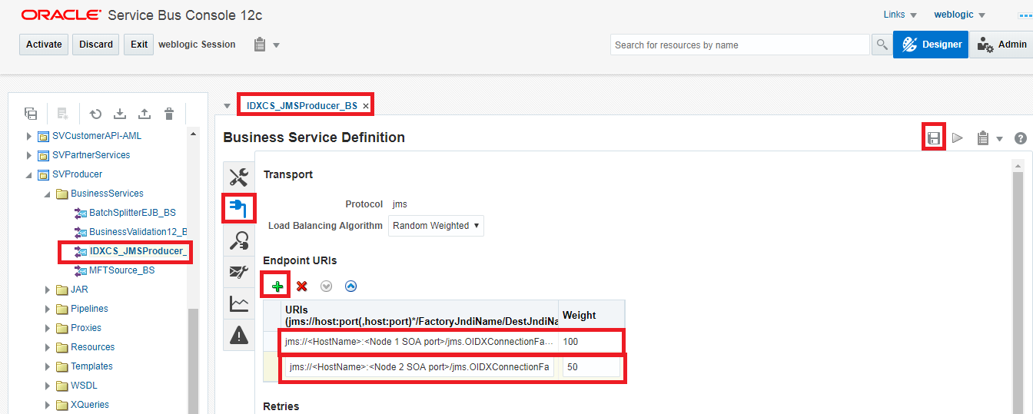Select the Node 1 SOA port URI row
The image size is (1033, 414).
click(x=419, y=341)
